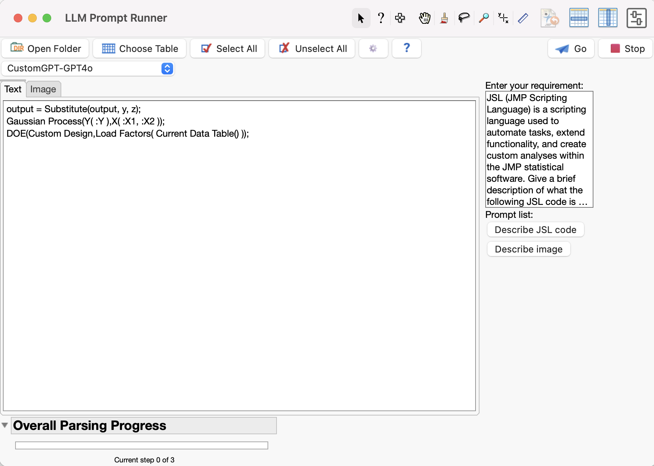Screen dimensions: 654x466
Task: Click the Open Folder button
Action: [x=45, y=48]
